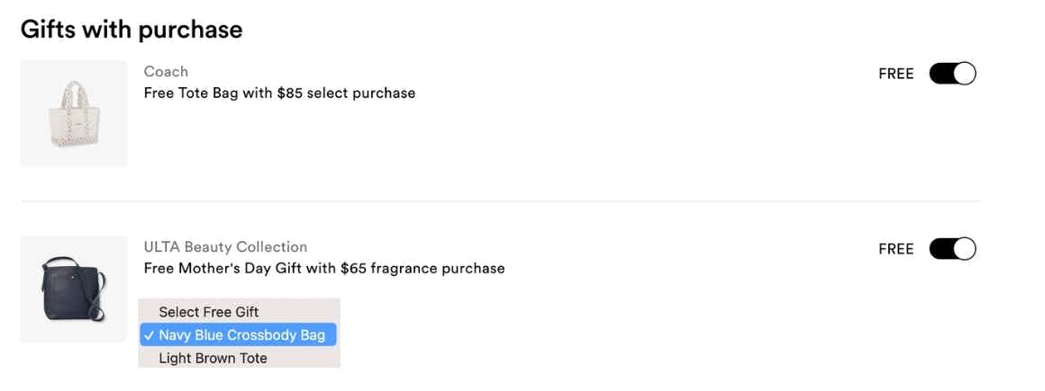Pick the Select Free Gift placeholder option
This screenshot has width=1045, height=391.
point(208,312)
